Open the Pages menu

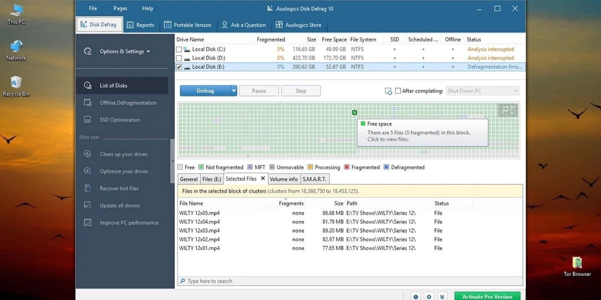click(120, 8)
